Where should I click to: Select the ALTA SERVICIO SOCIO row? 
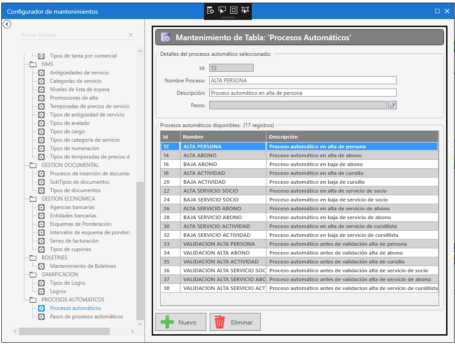click(x=299, y=191)
